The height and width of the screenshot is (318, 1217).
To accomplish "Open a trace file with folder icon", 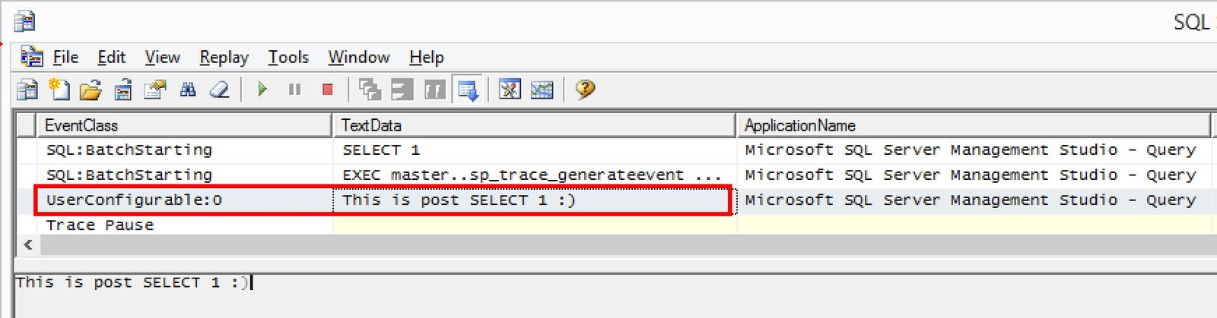I will coord(91,90).
